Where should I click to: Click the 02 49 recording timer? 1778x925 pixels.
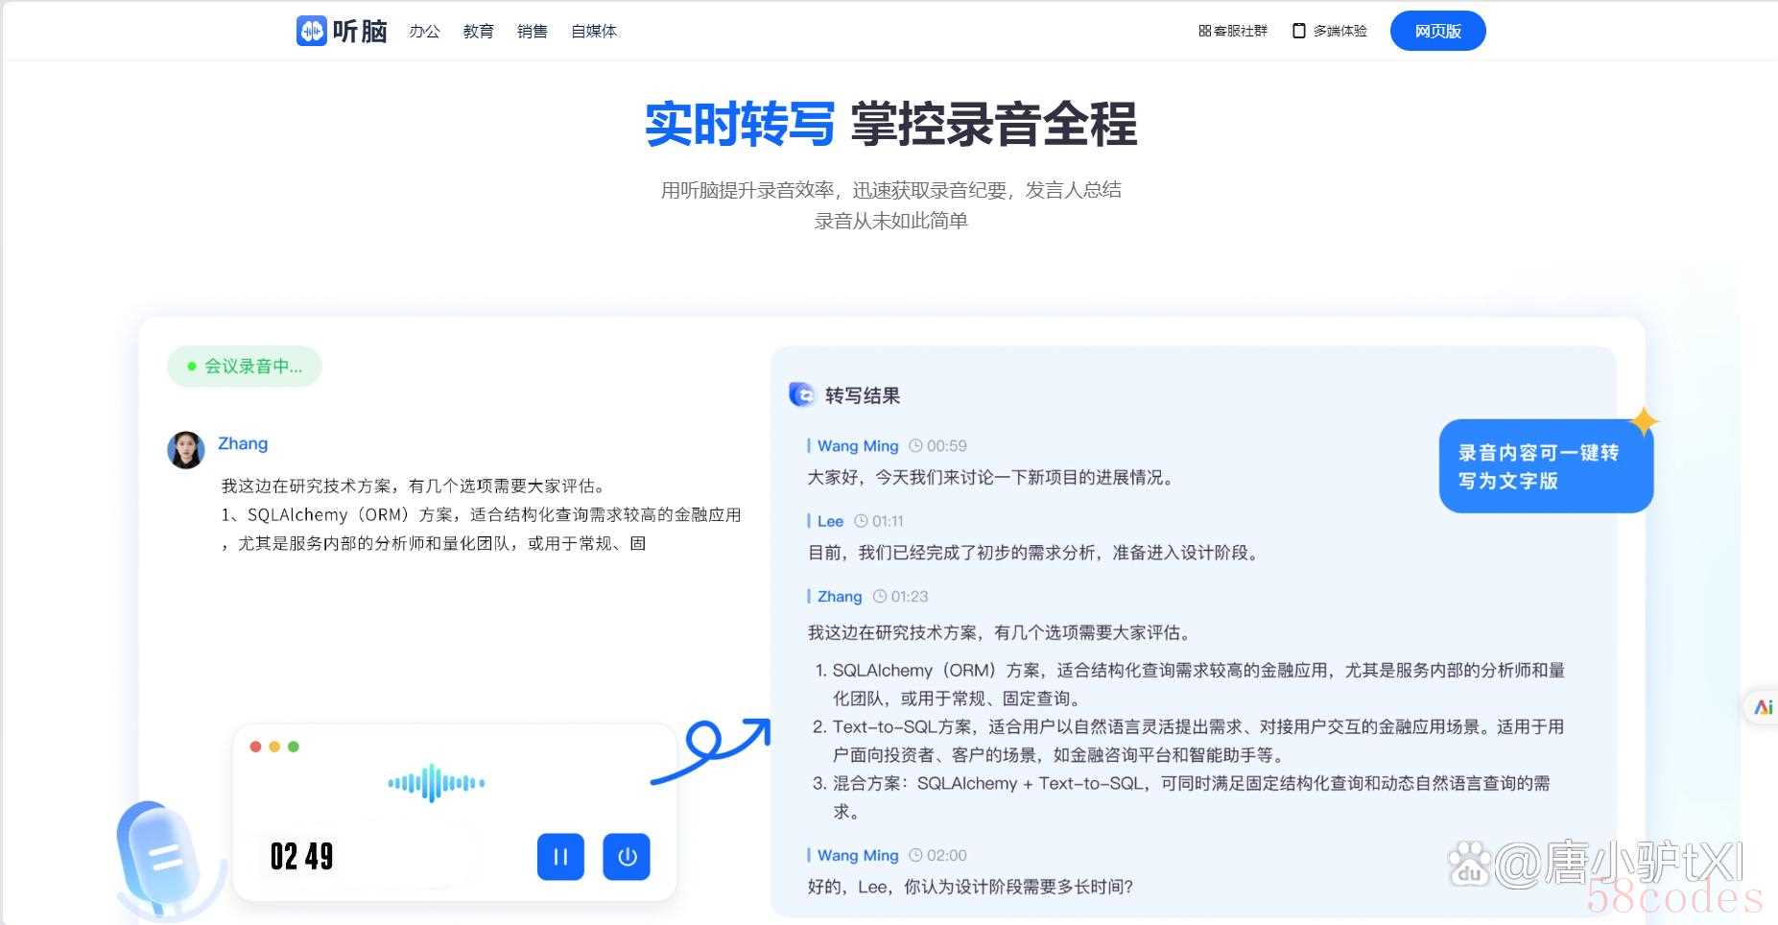301,856
